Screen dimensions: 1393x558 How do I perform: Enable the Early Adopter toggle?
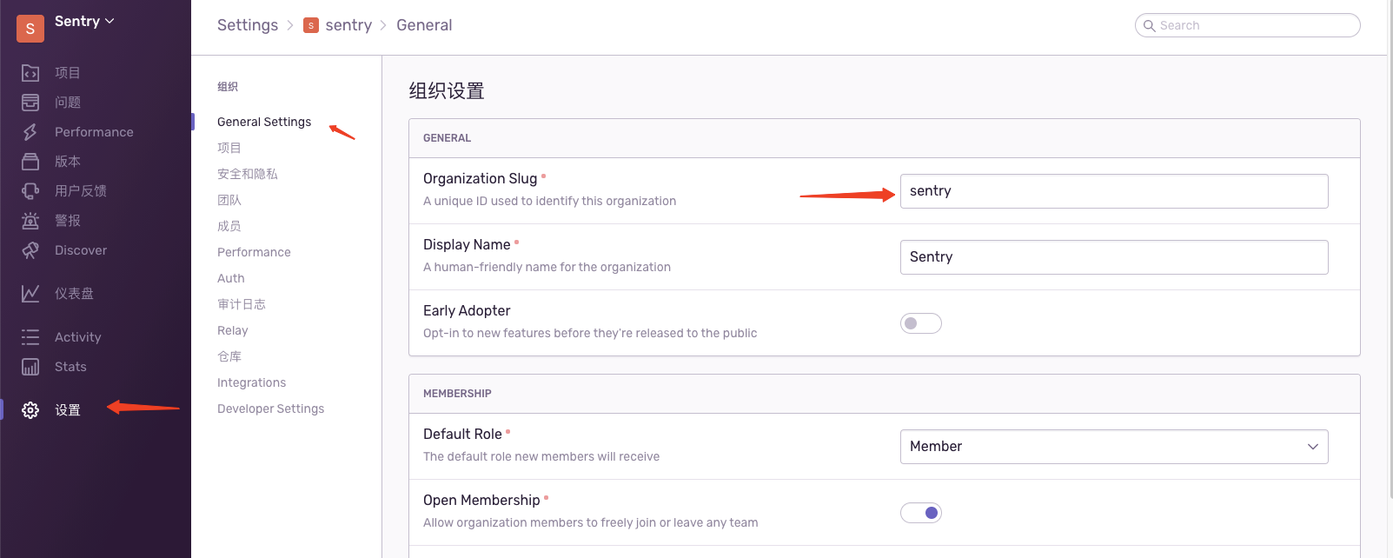[920, 323]
